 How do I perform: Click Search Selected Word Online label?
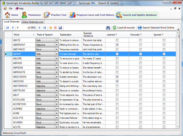158,28
